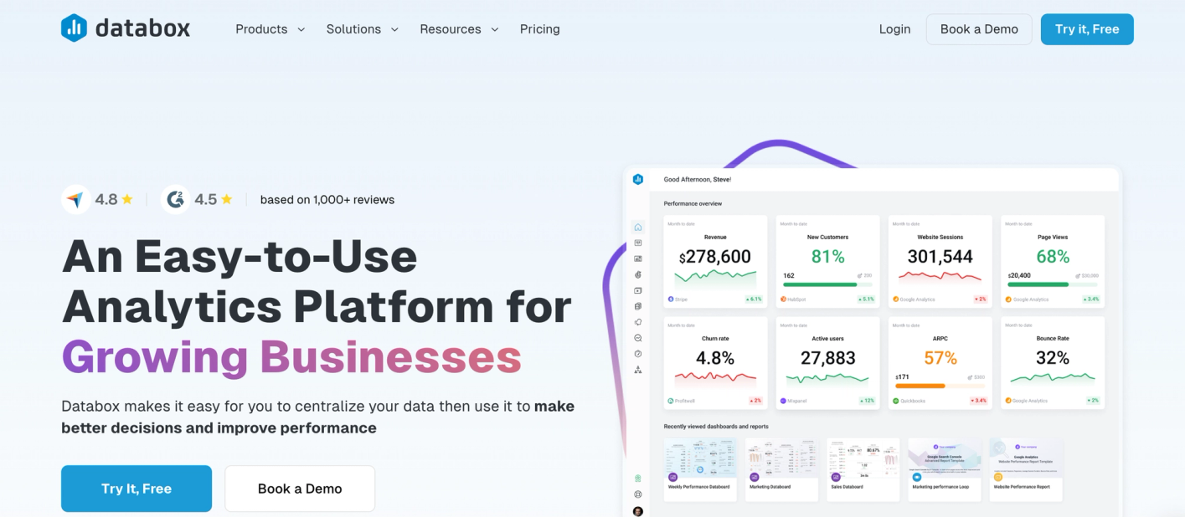Click the paperclip icon in the dashboard sidebar
This screenshot has width=1185, height=517.
pyautogui.click(x=638, y=274)
